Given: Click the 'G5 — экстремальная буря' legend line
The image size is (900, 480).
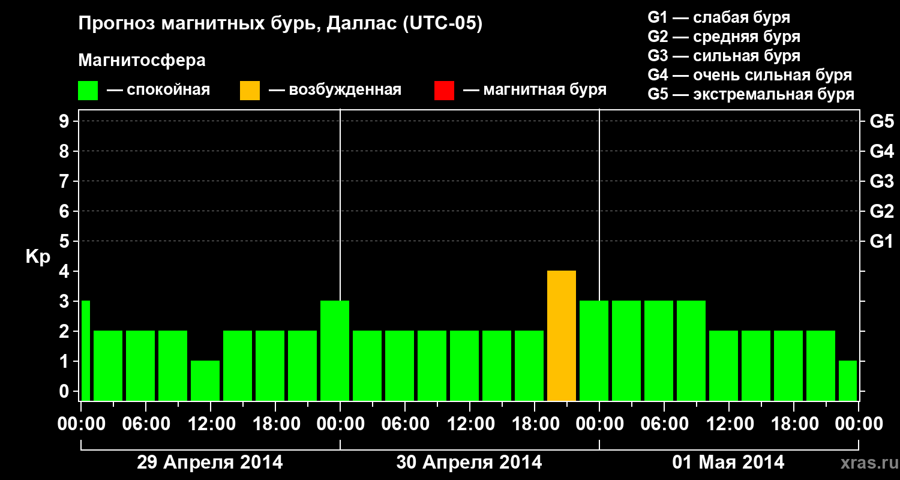Looking at the screenshot, I should pyautogui.click(x=751, y=94).
